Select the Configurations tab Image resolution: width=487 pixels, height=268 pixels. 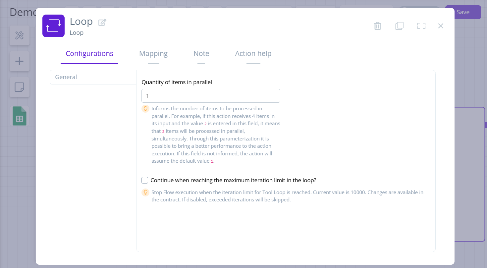[x=89, y=53]
